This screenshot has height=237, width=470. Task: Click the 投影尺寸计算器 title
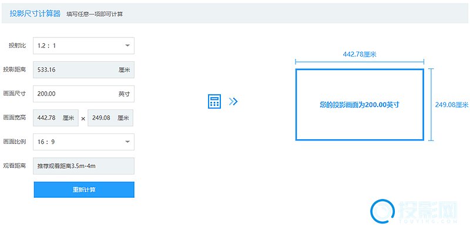tap(35, 13)
